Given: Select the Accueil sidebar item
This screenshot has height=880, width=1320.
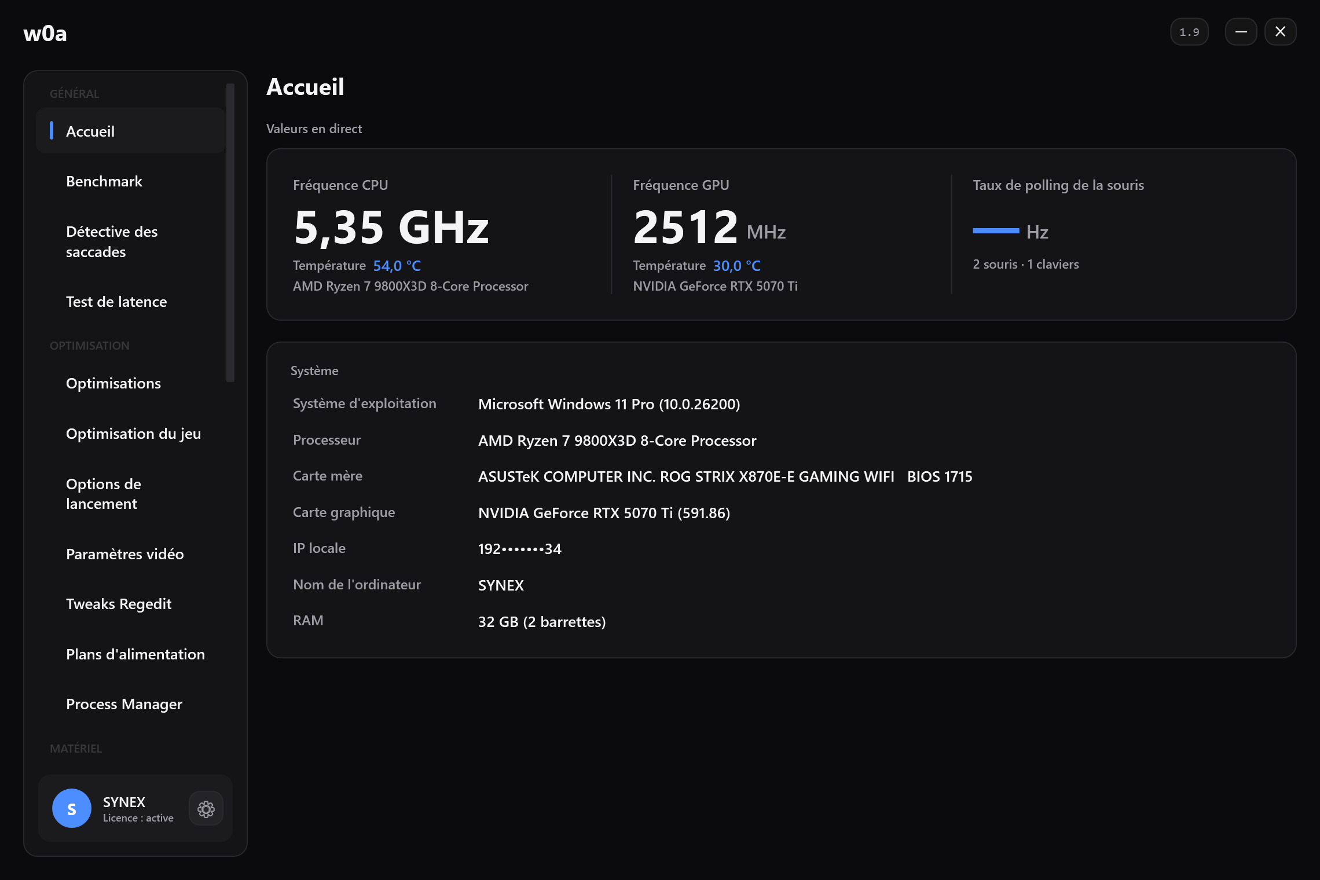Looking at the screenshot, I should (x=131, y=131).
